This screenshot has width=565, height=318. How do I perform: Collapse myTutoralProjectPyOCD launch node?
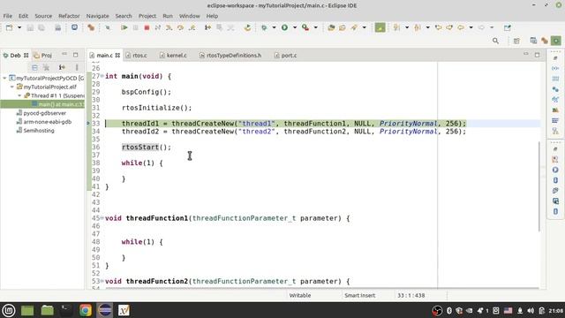pyautogui.click(x=4, y=78)
